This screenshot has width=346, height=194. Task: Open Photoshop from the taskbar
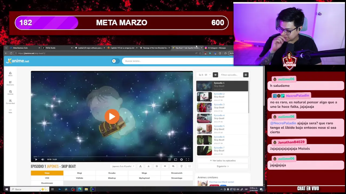click(x=59, y=189)
